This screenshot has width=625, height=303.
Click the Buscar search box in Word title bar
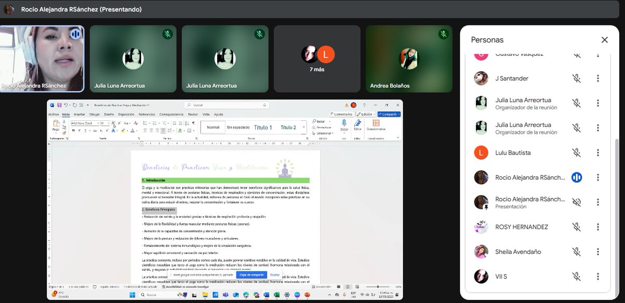point(227,105)
